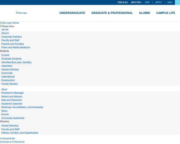Open Admitted [first year, transfer] link
This screenshot has height=144, width=180.
(16, 62)
